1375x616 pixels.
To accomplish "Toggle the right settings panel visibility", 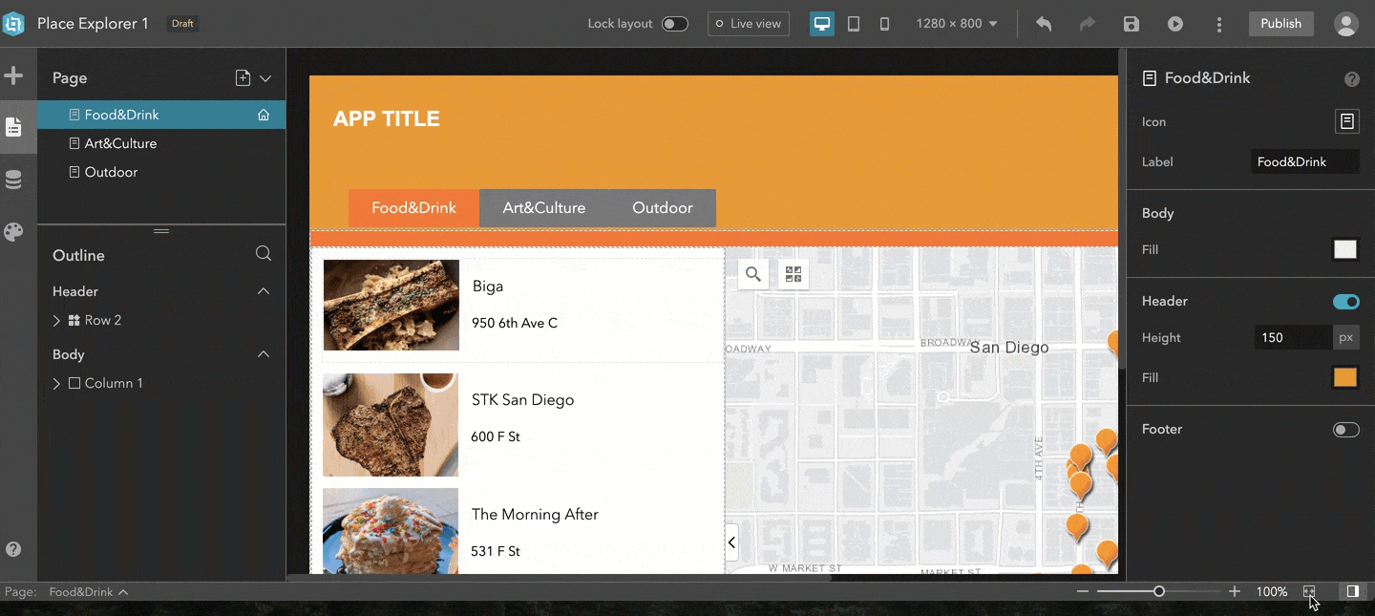I will pyautogui.click(x=1352, y=592).
